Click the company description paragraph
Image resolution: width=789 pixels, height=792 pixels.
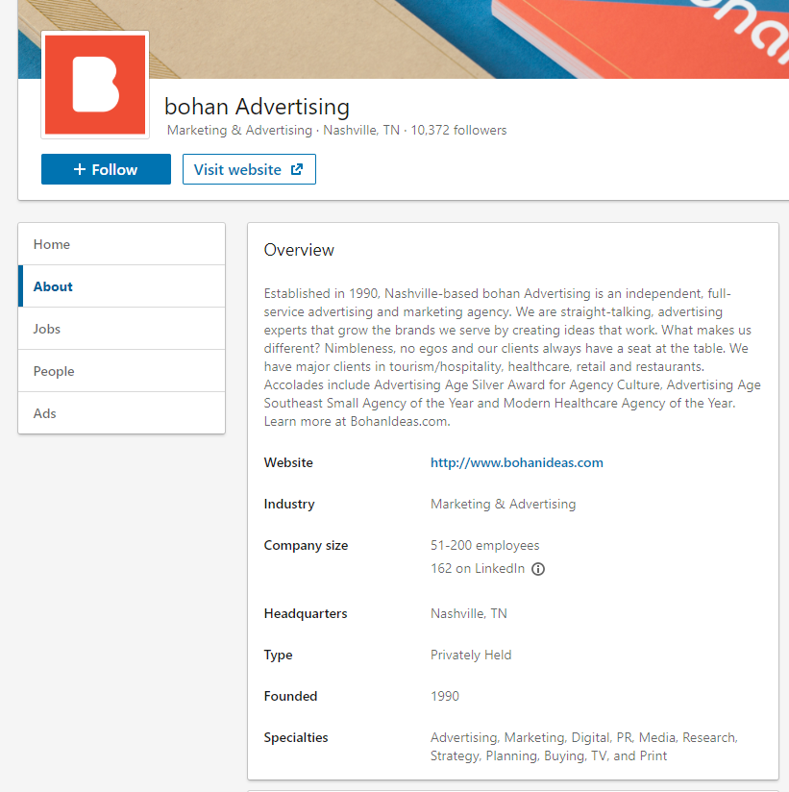pos(512,357)
